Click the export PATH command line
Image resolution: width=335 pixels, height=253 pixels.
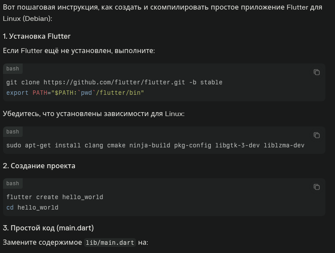[x=75, y=93]
